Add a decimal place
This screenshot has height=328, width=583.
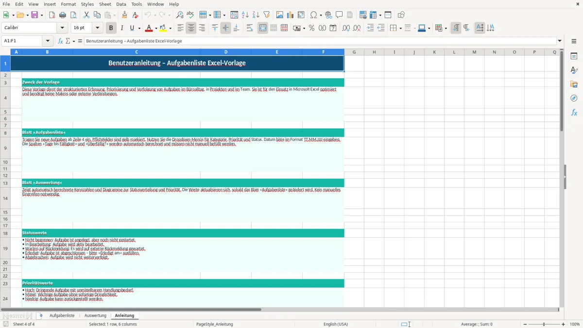pos(346,28)
